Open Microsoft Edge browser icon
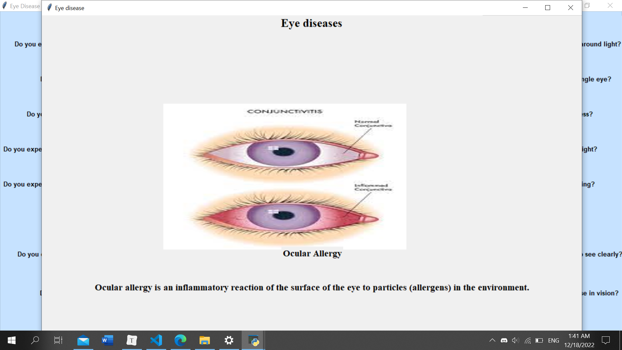This screenshot has height=350, width=622. click(180, 340)
